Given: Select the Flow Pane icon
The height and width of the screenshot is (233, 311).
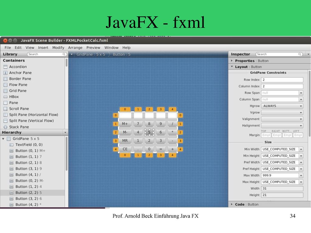Looking at the screenshot, I should 5,85.
